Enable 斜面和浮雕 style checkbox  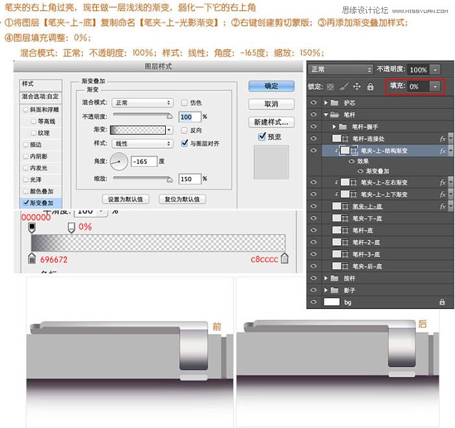point(25,110)
